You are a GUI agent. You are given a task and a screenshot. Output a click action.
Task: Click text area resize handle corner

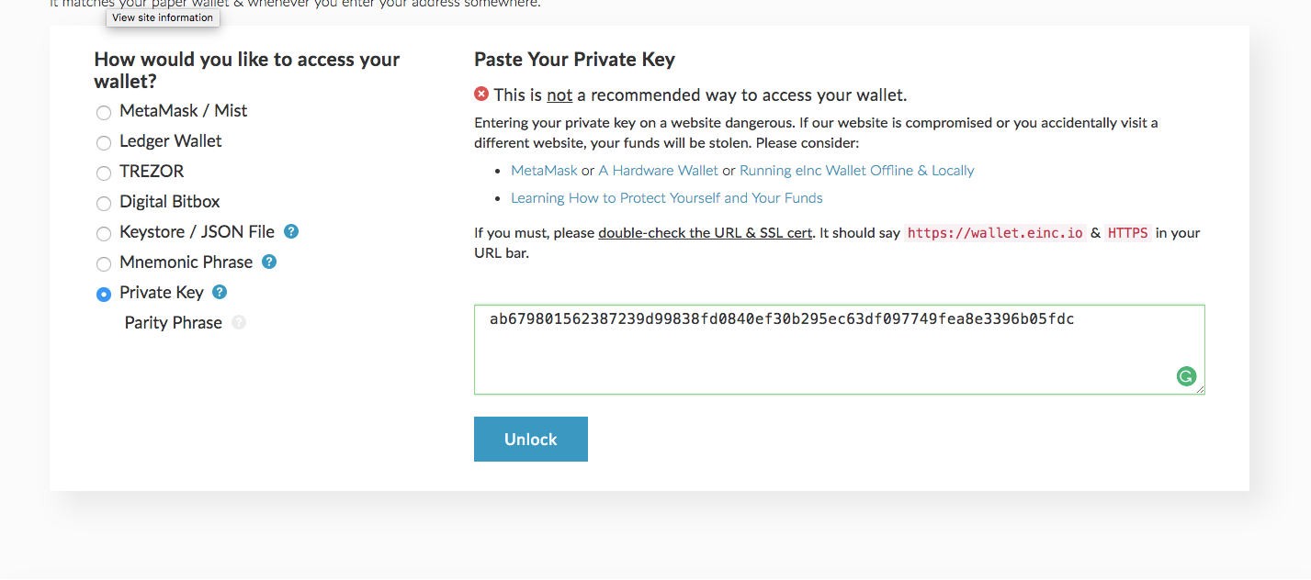1200,389
